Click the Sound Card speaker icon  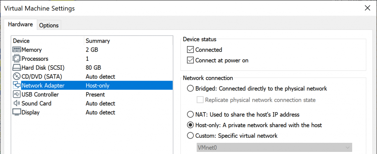[x=17, y=104]
